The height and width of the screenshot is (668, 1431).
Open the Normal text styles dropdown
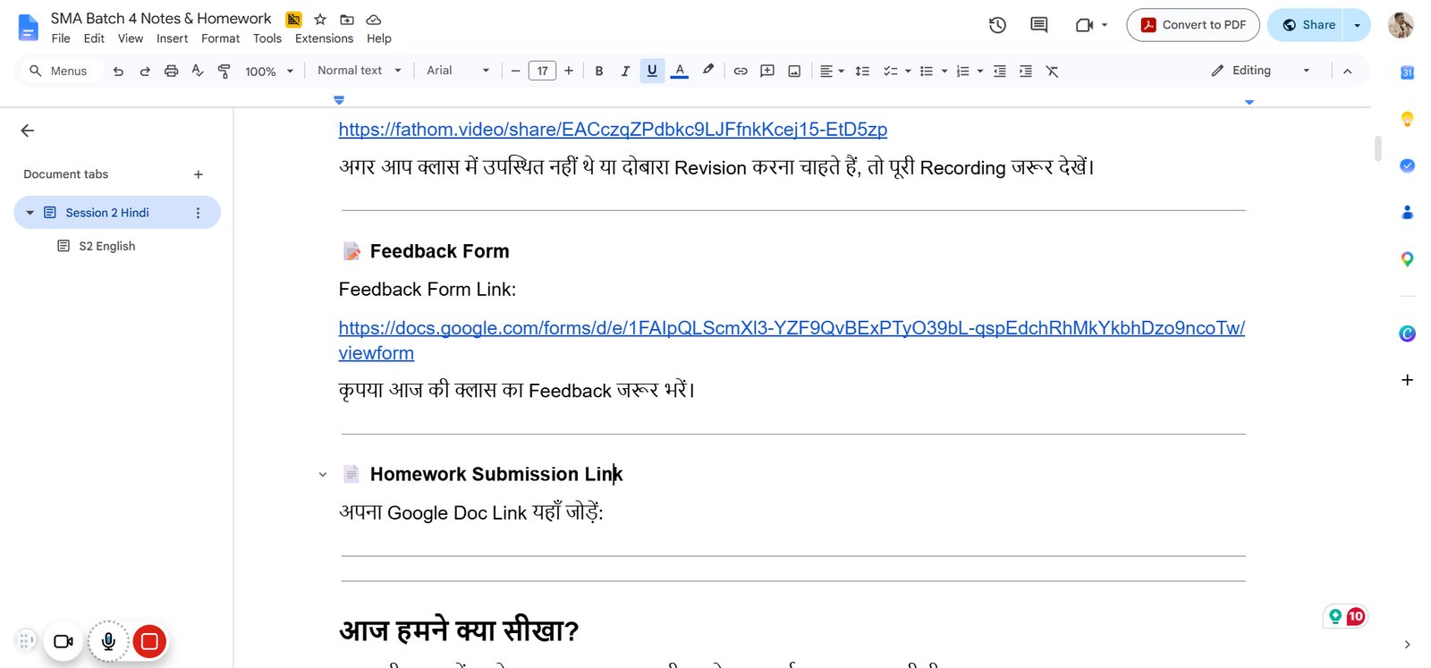click(360, 71)
